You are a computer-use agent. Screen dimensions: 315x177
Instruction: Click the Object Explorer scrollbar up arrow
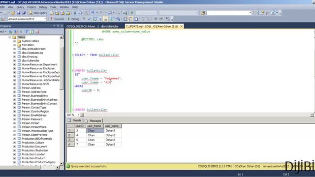(x=62, y=37)
